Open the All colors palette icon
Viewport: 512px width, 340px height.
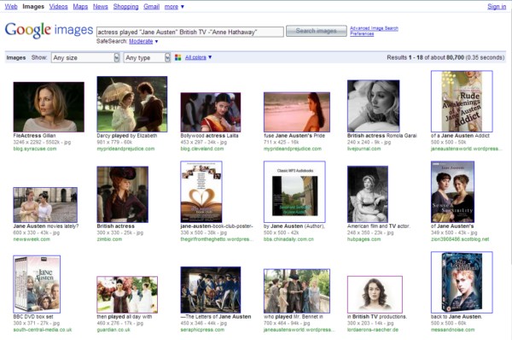point(178,57)
